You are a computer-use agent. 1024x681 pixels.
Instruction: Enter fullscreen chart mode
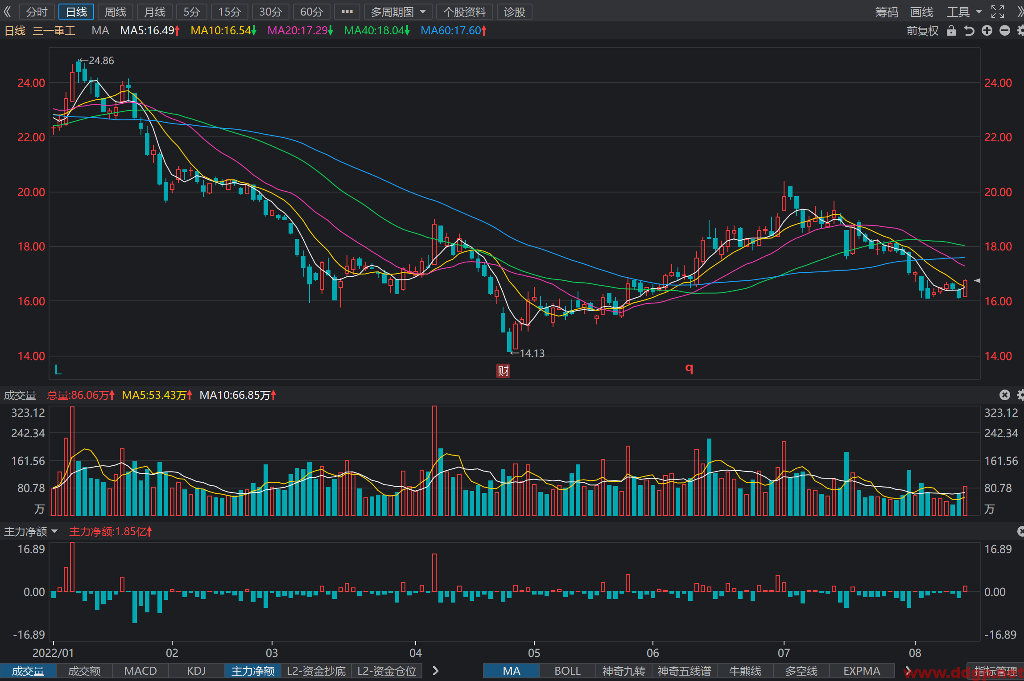(x=998, y=12)
